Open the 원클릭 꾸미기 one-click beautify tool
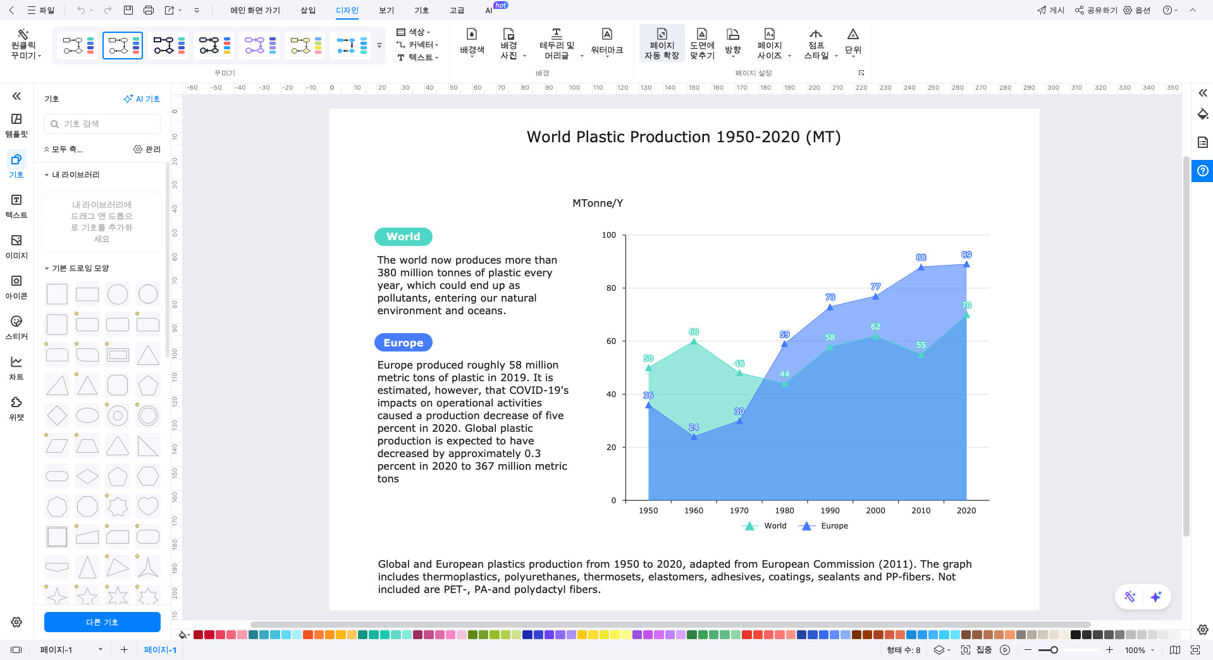Viewport: 1213px width, 660px height. point(24,44)
